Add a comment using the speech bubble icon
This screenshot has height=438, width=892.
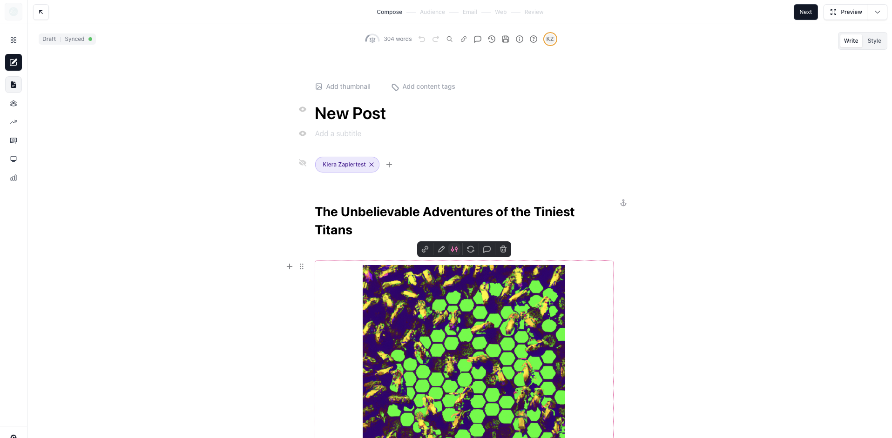click(x=487, y=249)
